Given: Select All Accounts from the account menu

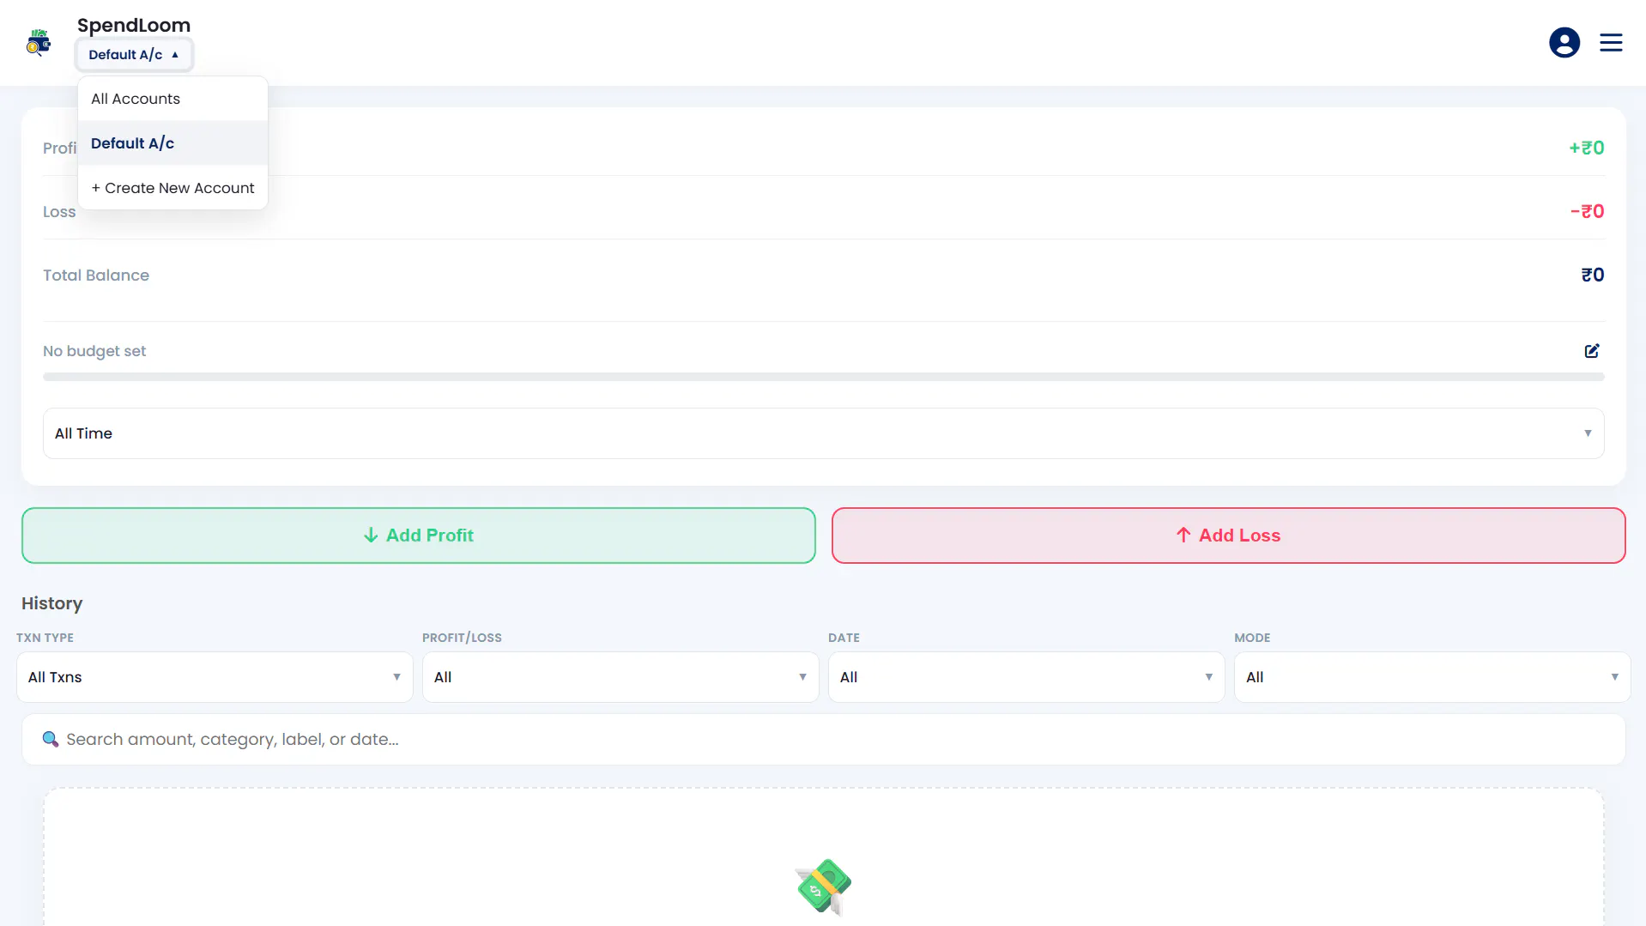Looking at the screenshot, I should (x=172, y=99).
